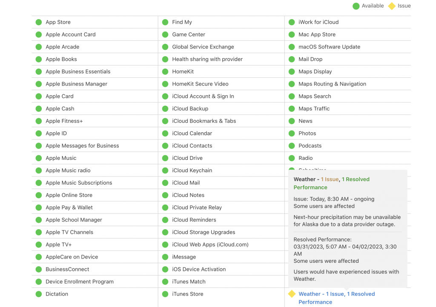This screenshot has width=436, height=307.
Task: Select 'Apple Messages for Business' entry
Action: 82,146
